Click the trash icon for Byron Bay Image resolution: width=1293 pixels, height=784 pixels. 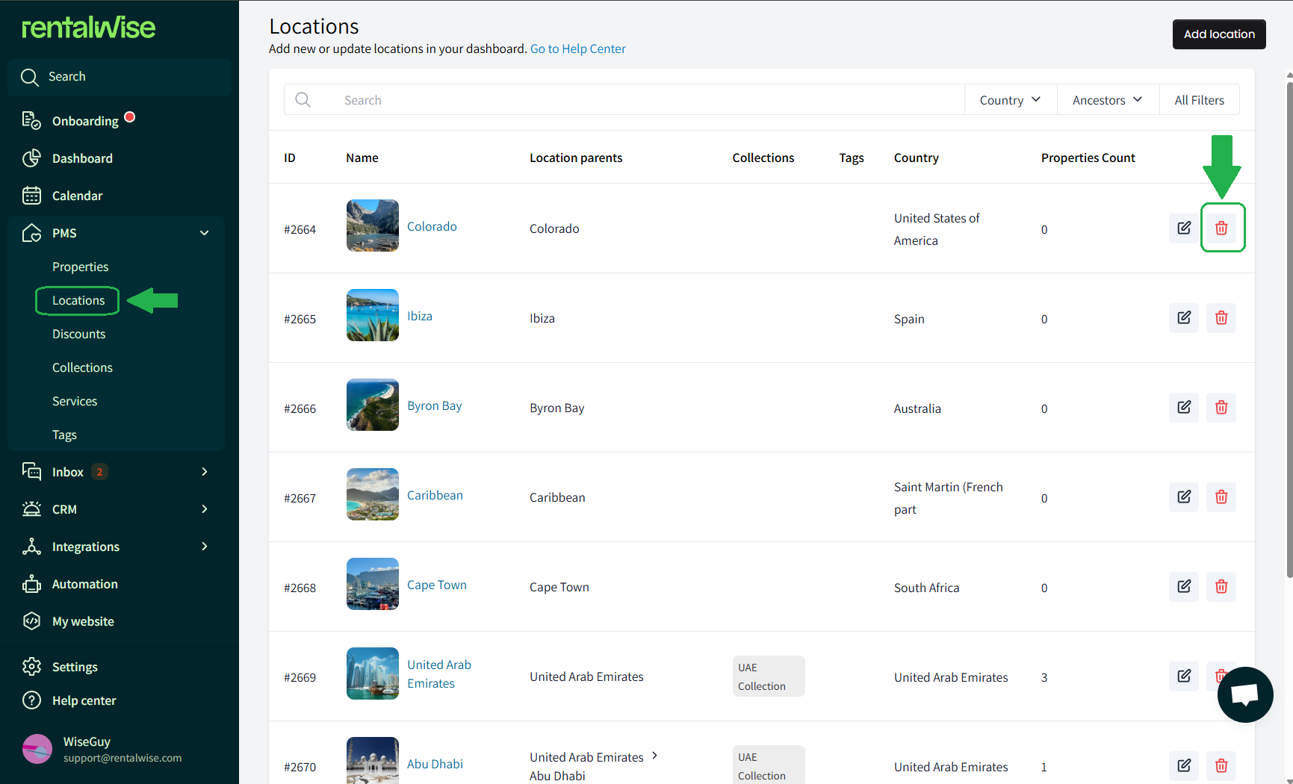coord(1221,408)
